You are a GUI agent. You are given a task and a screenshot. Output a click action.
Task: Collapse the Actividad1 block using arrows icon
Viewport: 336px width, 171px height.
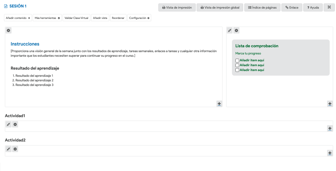tap(9, 124)
